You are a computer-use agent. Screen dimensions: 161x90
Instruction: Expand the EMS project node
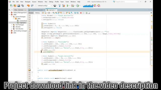point(10,33)
